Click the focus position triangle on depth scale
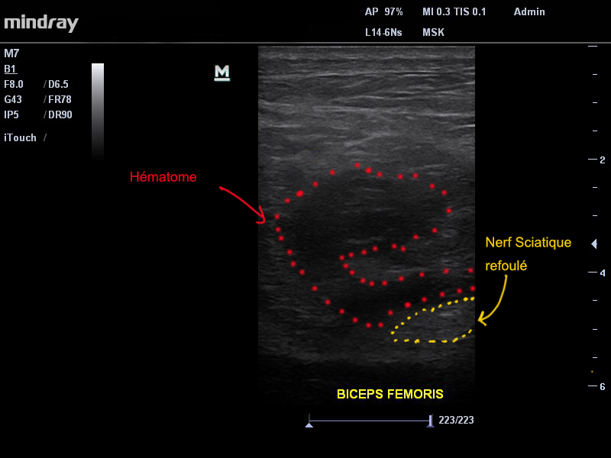 [594, 244]
